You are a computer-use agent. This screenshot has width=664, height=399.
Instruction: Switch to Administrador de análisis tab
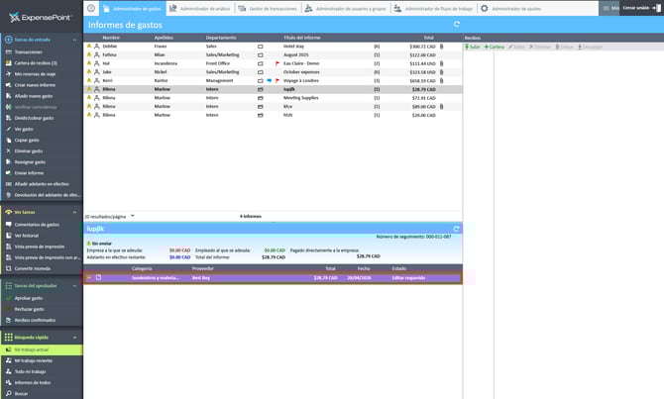[x=202, y=8]
